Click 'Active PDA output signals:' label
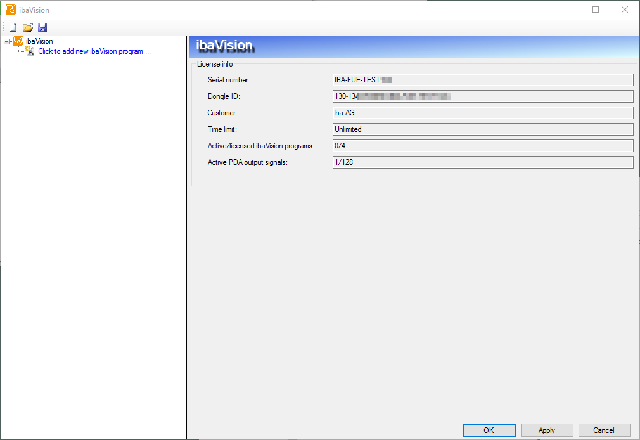The width and height of the screenshot is (640, 440). pos(248,162)
